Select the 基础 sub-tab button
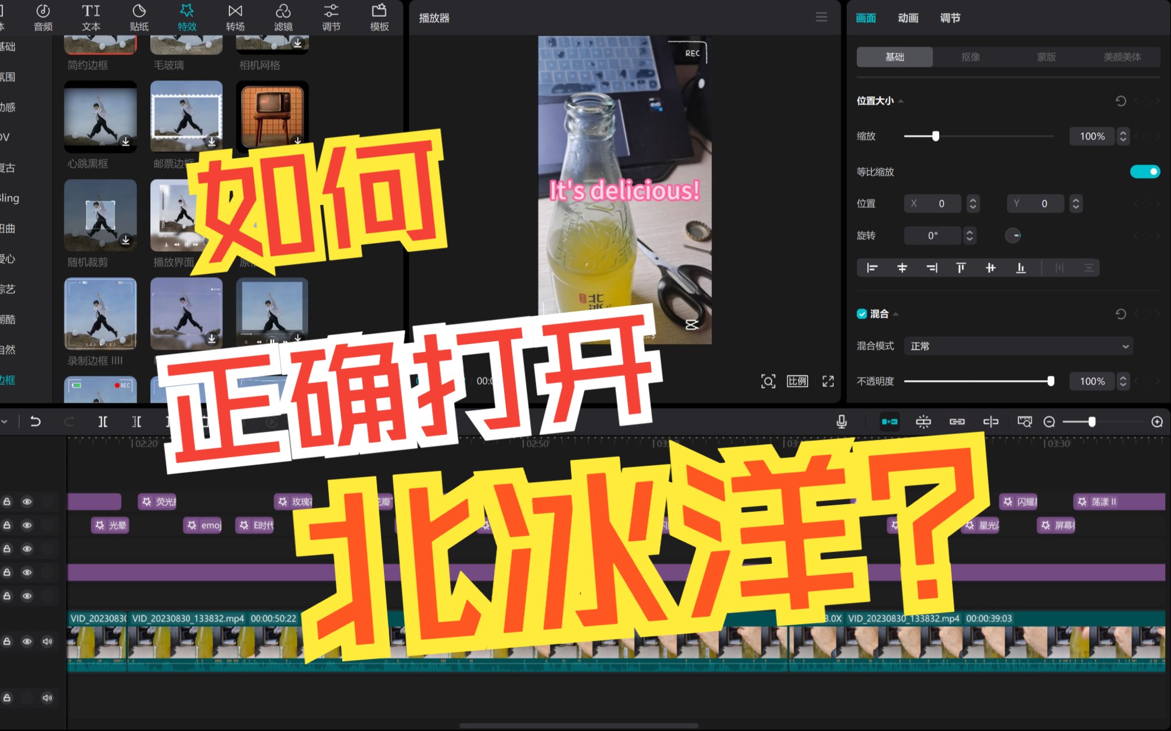This screenshot has height=731, width=1171. point(895,57)
